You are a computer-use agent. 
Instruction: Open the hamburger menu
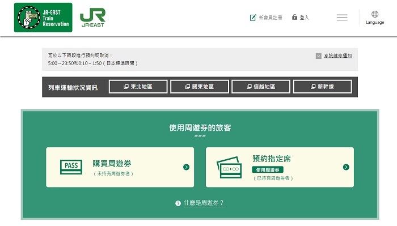point(342,18)
